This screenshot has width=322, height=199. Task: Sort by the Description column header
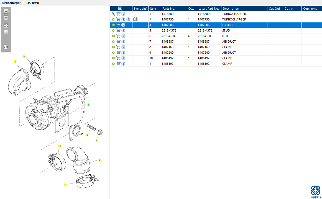(x=244, y=9)
